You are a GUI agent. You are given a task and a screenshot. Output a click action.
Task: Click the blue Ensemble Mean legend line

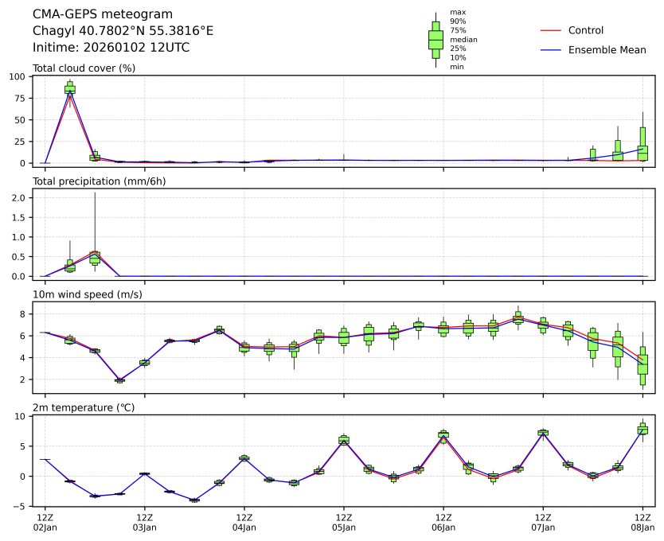551,50
